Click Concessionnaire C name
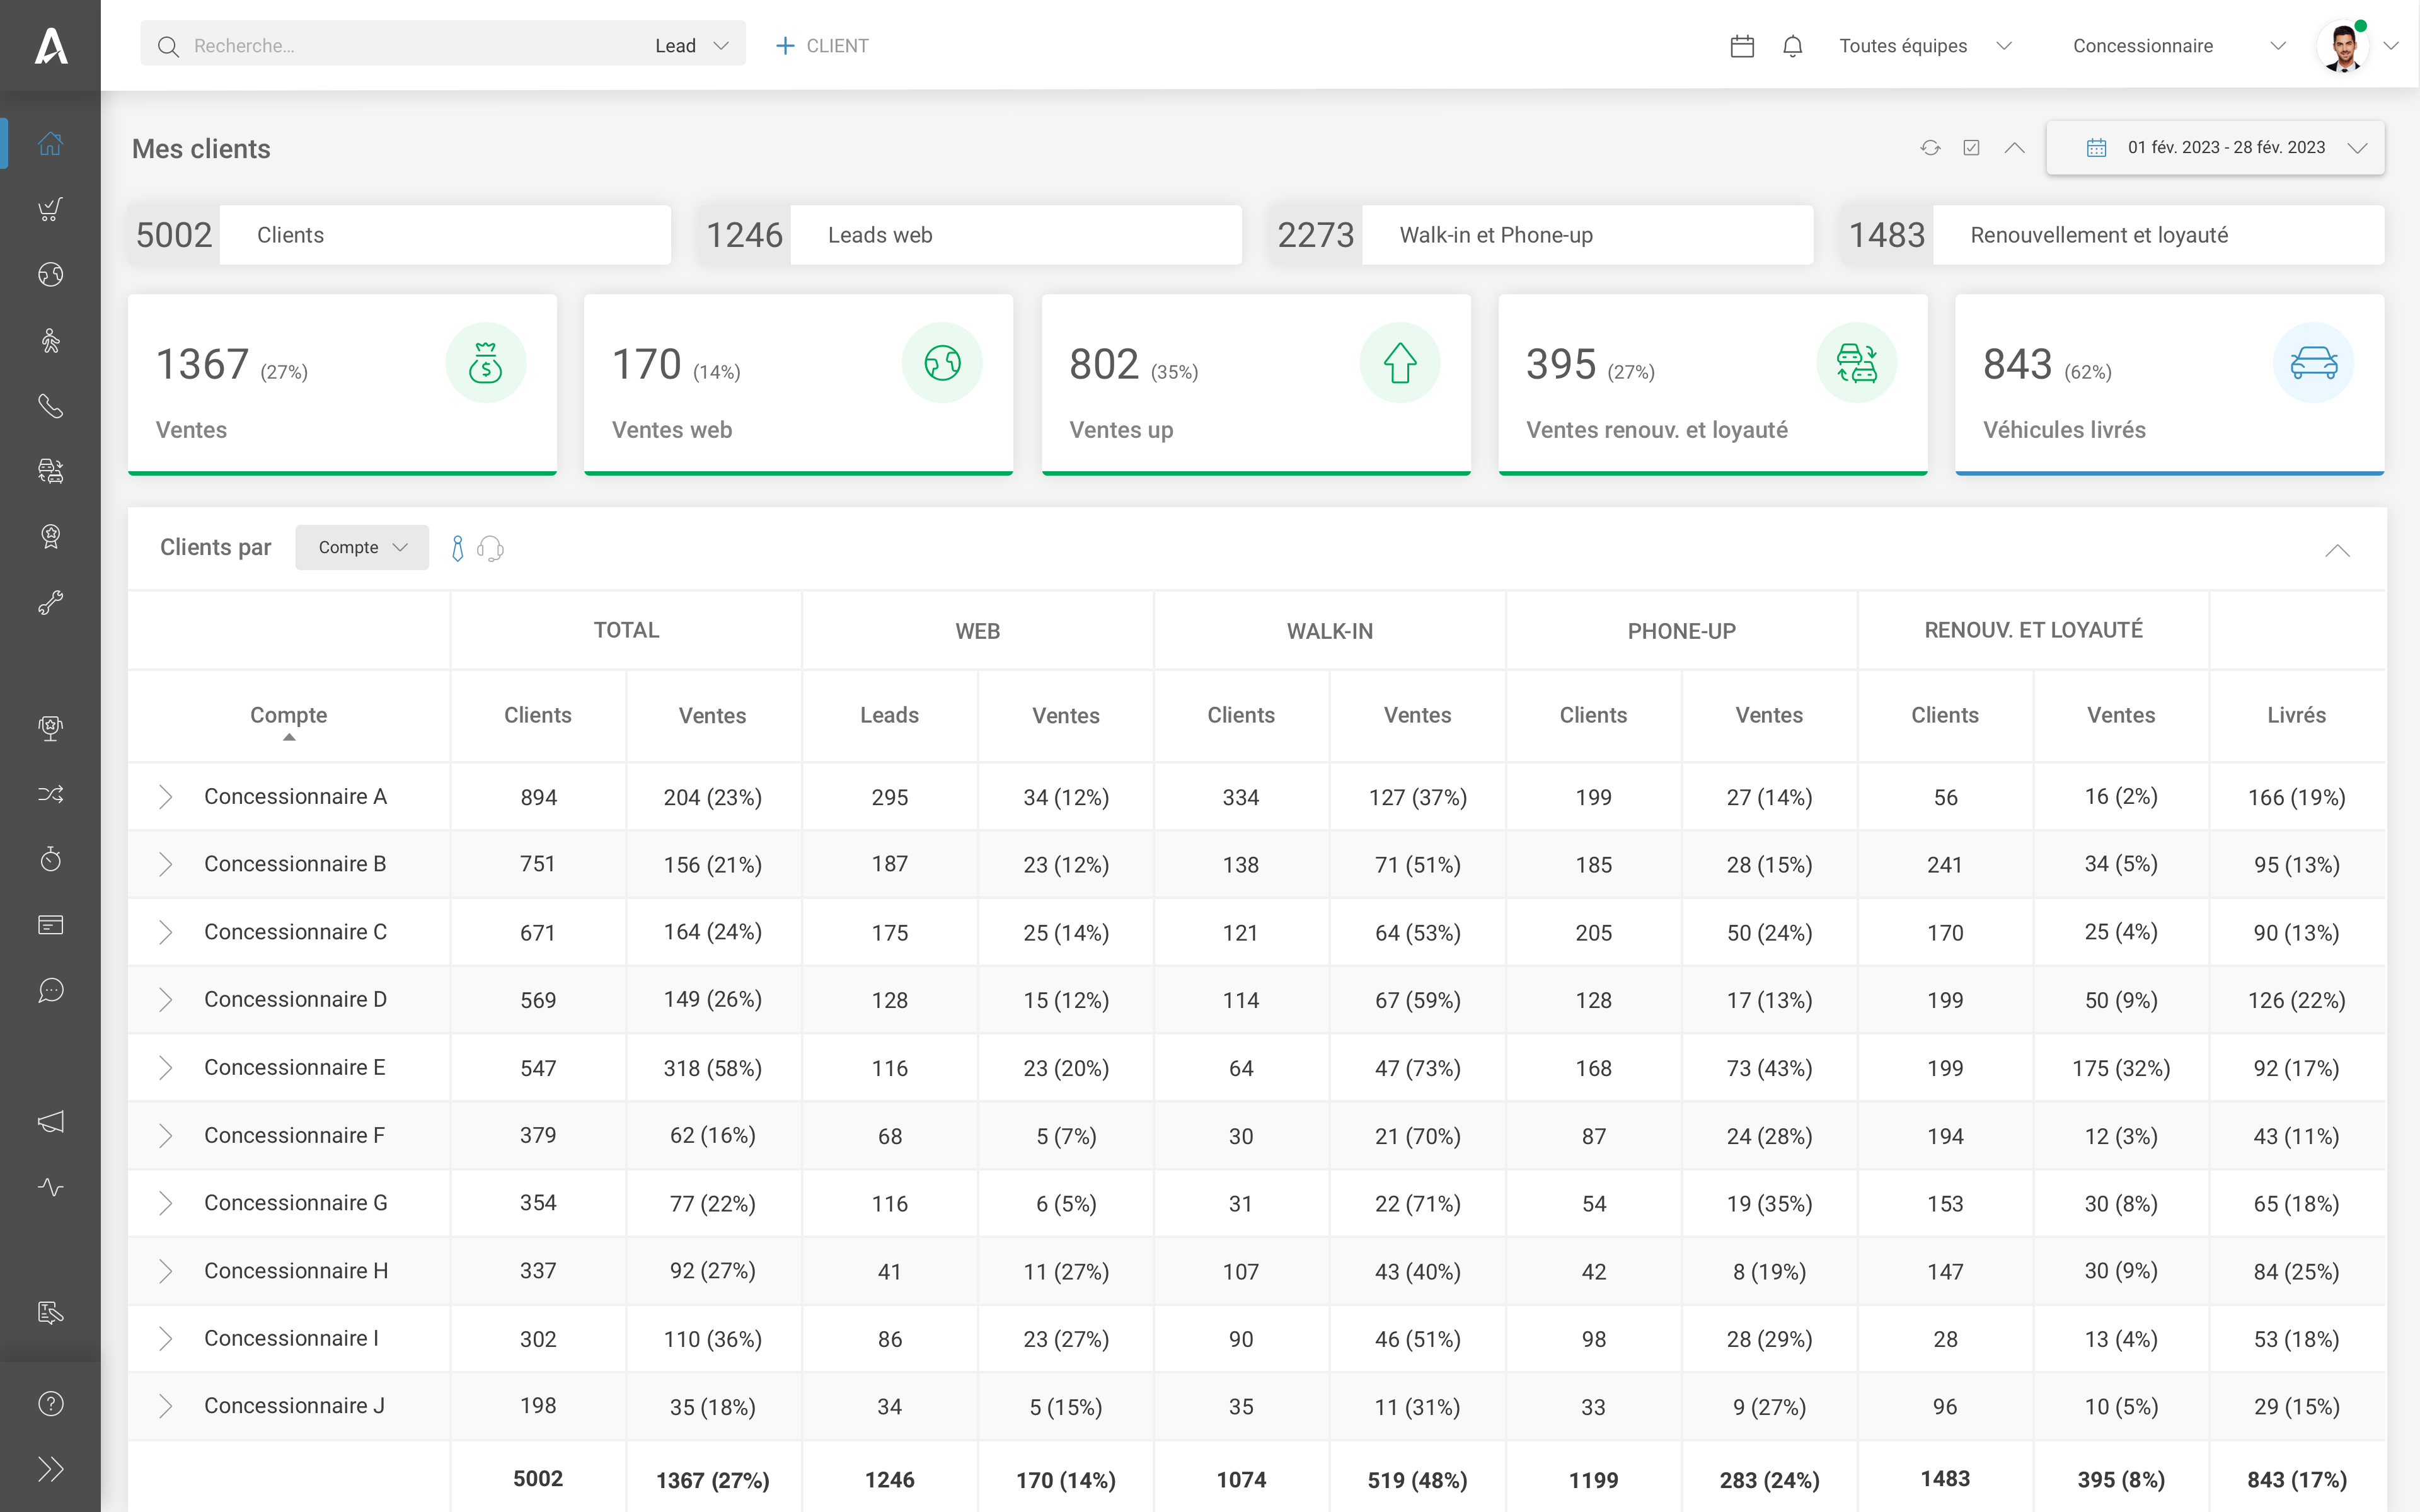 coord(295,932)
